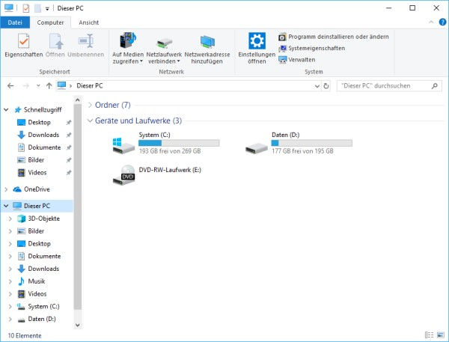The image size is (449, 342).
Task: Click navigation pane scroll up arrow
Action: point(78,100)
